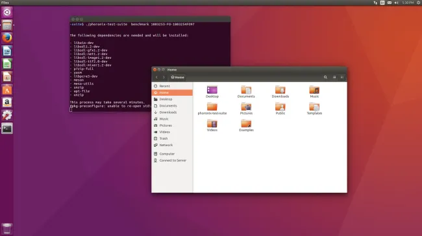Click the terminal's phoronix-test-suite benchmark command

coord(140,25)
